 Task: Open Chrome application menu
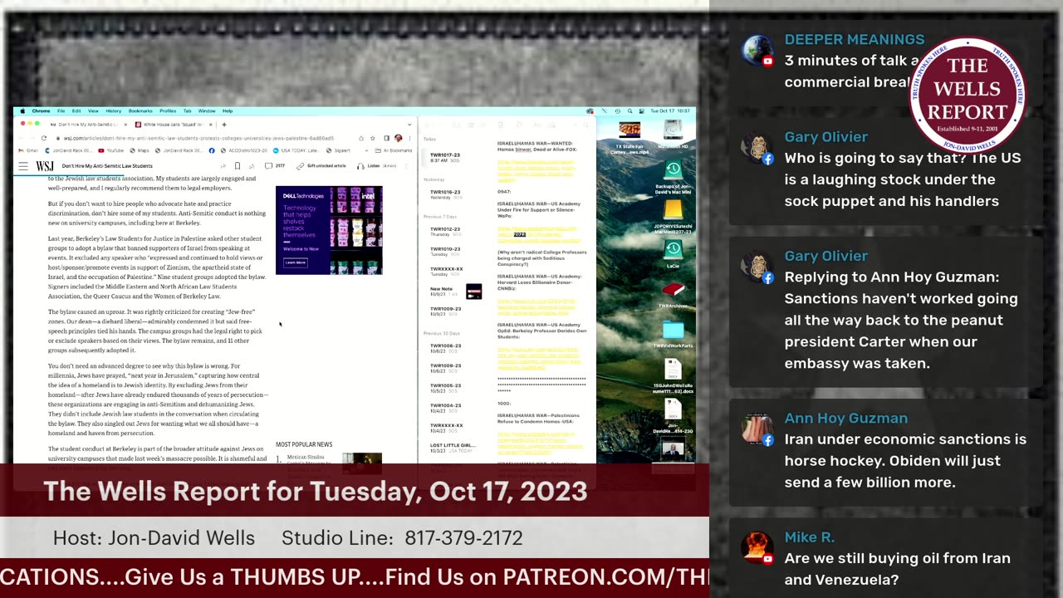(x=41, y=110)
